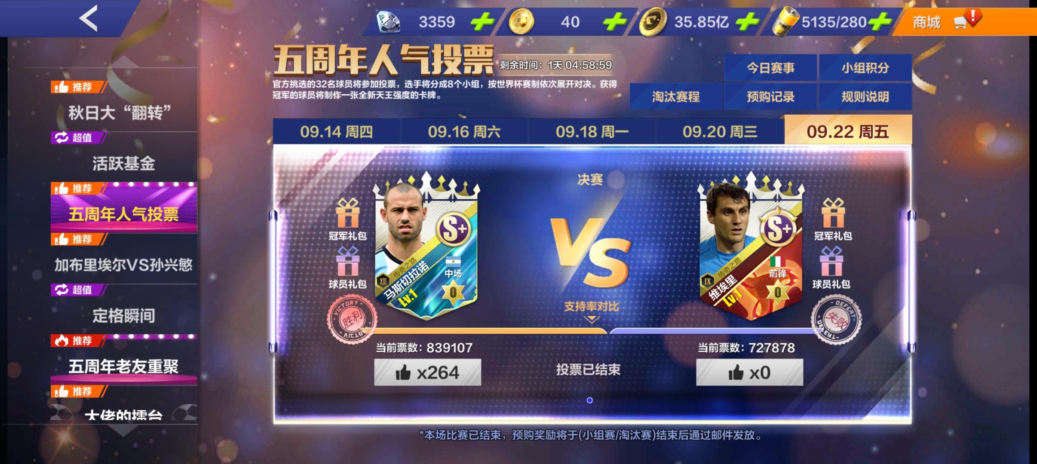Image resolution: width=1037 pixels, height=464 pixels.
Task: Open 规则说明 rules button
Action: [x=865, y=97]
